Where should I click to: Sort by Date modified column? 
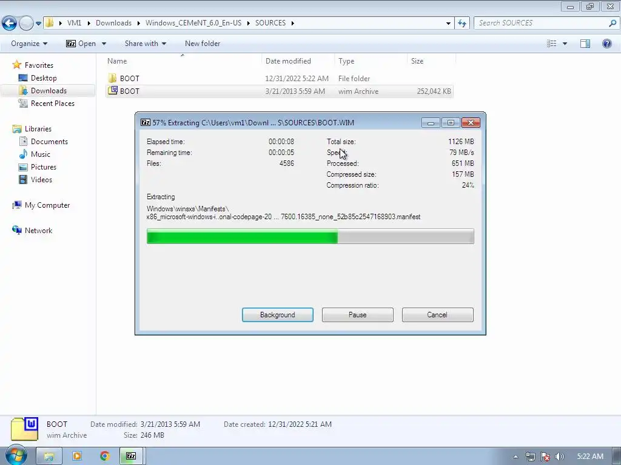[298, 61]
